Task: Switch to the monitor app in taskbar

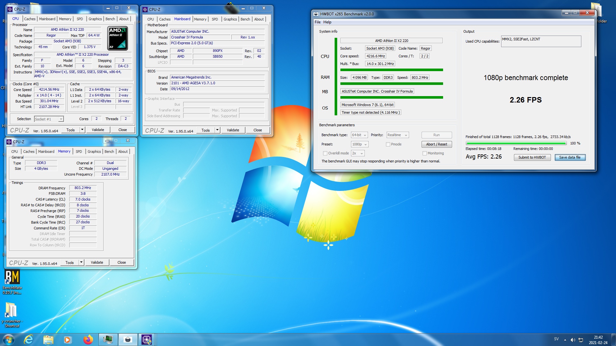Action: point(108,340)
